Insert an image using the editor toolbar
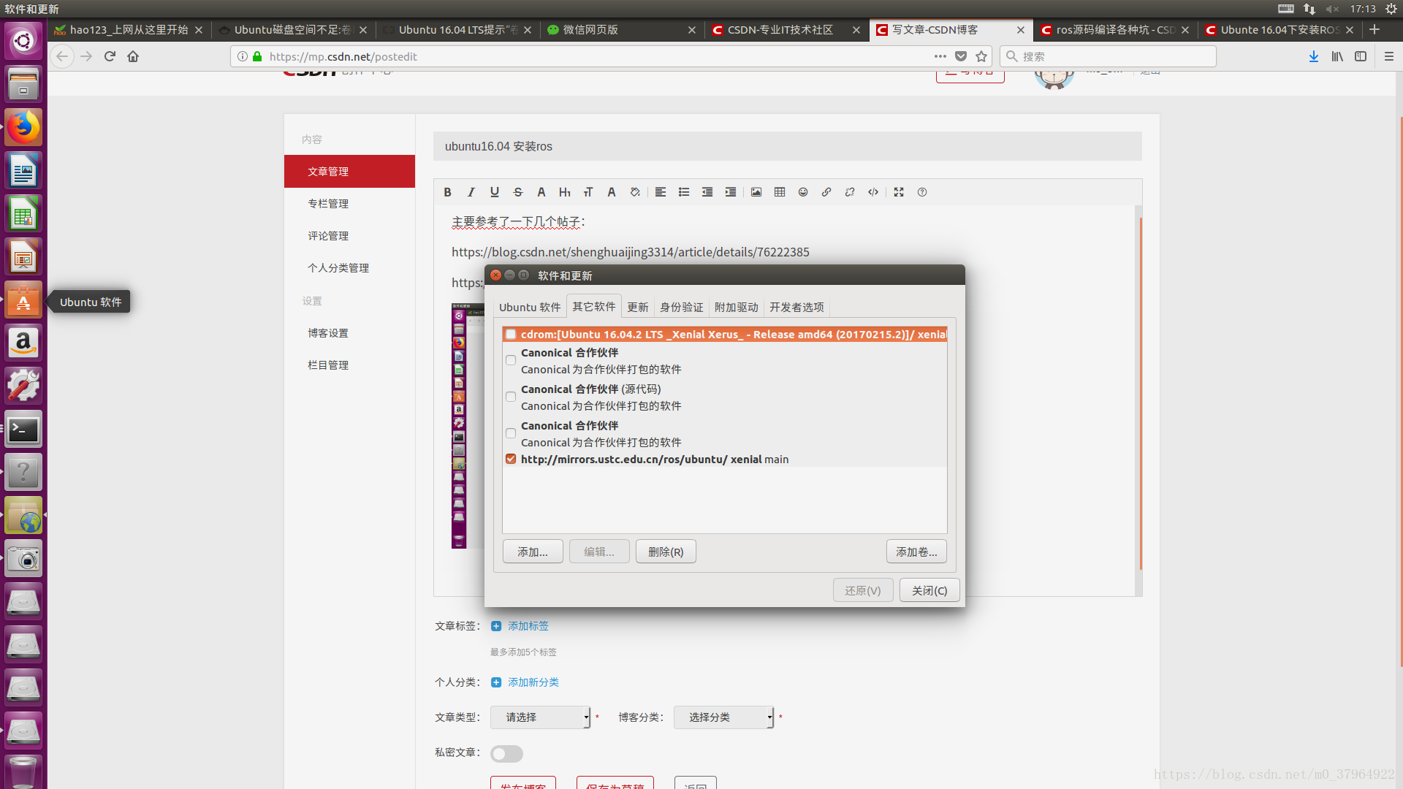 756,192
